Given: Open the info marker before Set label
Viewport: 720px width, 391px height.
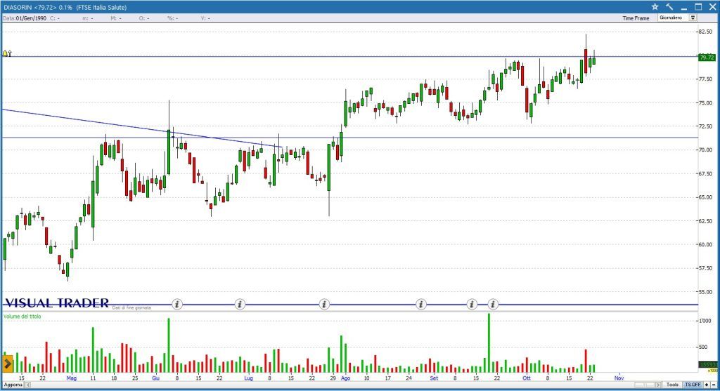Looking at the screenshot, I should [x=421, y=304].
